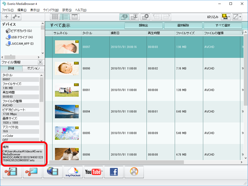Select family with van thumbnail 00091
Viewport: 248px width, 186px height.
click(67, 90)
